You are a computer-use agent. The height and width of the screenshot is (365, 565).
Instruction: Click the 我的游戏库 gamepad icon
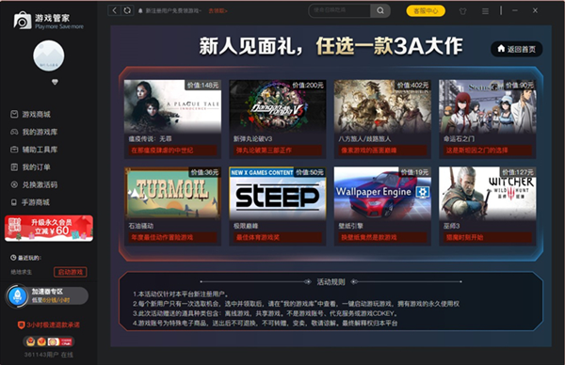click(x=14, y=132)
